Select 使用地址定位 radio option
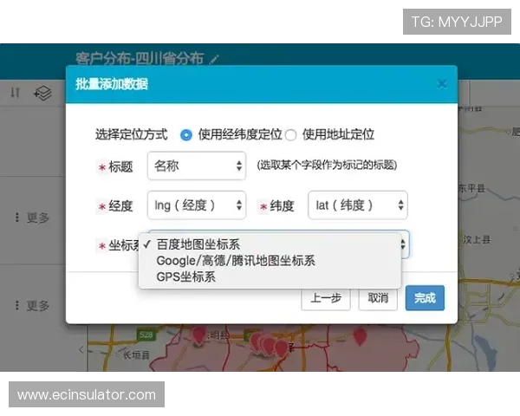 pyautogui.click(x=290, y=135)
